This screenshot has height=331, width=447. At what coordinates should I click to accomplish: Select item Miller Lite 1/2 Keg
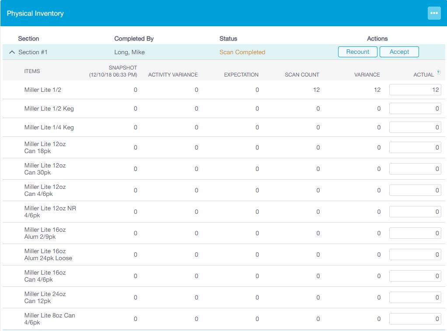click(49, 108)
